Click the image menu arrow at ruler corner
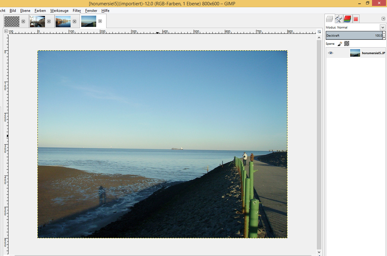This screenshot has width=387, height=256. coord(6,32)
